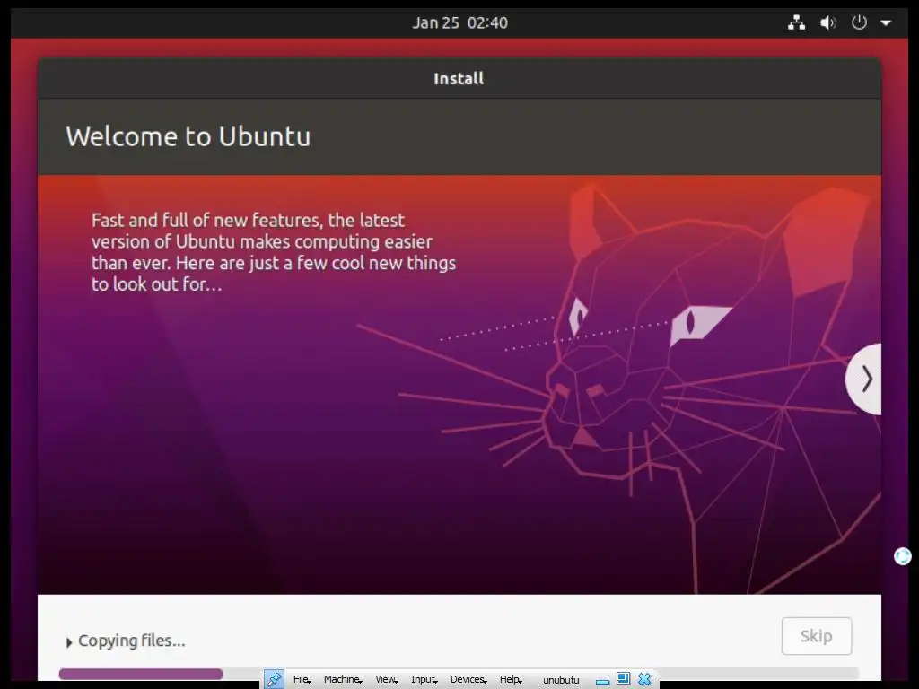The height and width of the screenshot is (689, 919).
Task: Exit fullscreen via the mini-toolbar window icon
Action: [x=623, y=678]
